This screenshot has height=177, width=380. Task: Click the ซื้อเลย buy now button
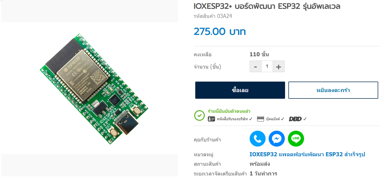[240, 90]
